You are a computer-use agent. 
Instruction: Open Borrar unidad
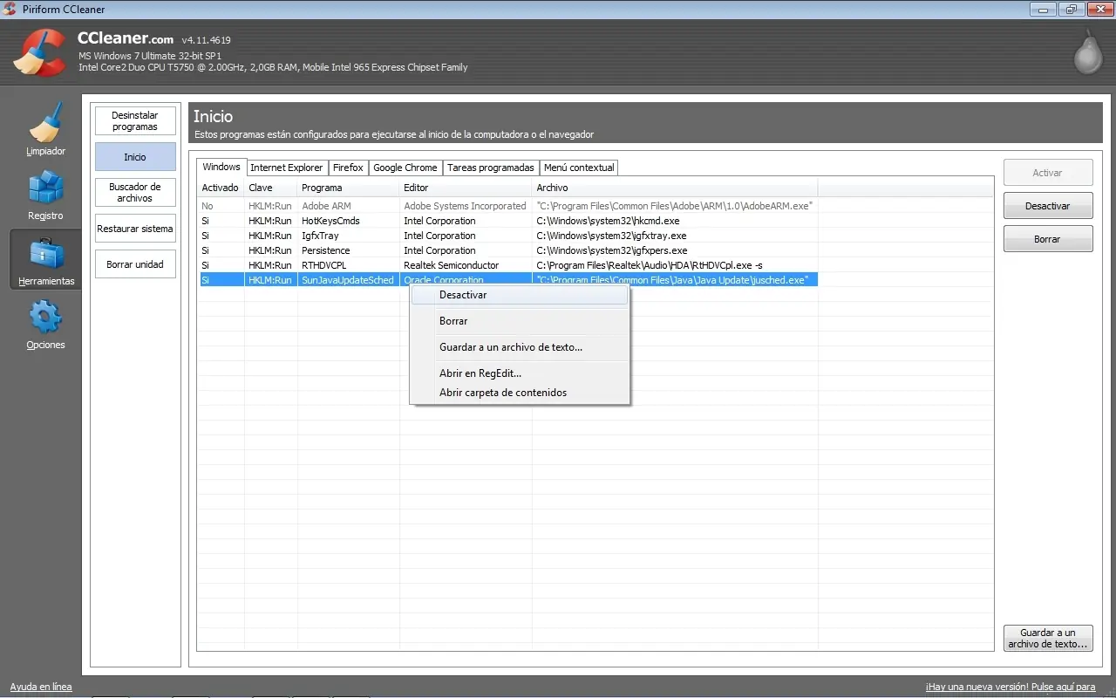pyautogui.click(x=135, y=264)
